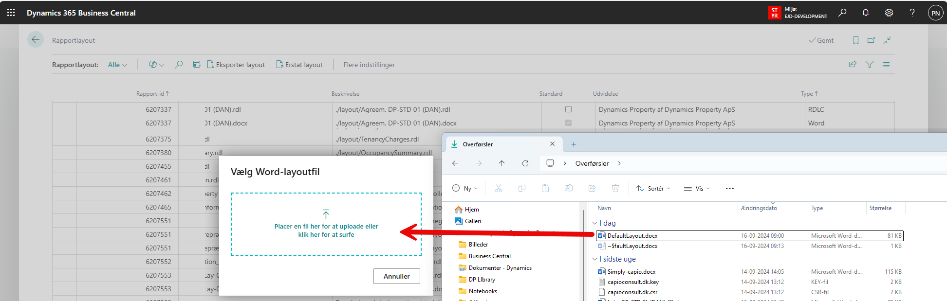
Task: Click the Share icon in Explorer toolbar
Action: pyautogui.click(x=592, y=188)
